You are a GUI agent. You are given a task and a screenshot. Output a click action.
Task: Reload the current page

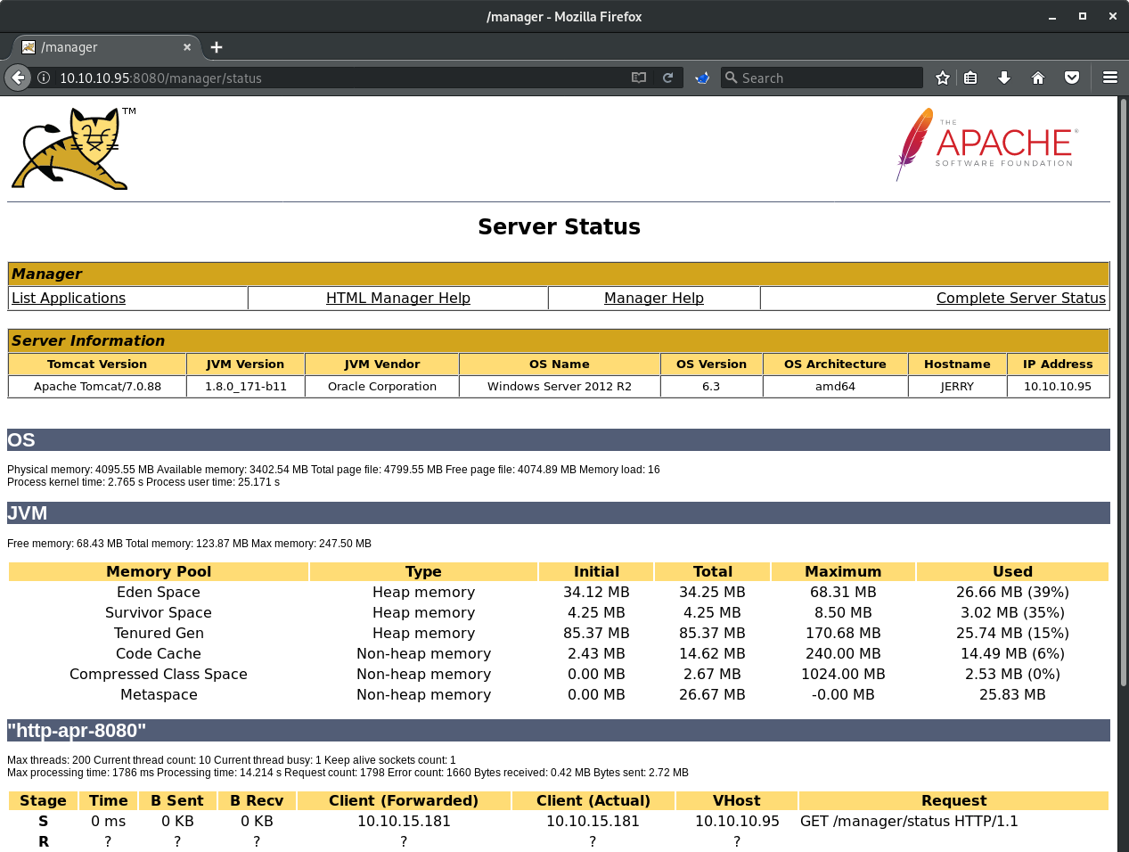pyautogui.click(x=667, y=78)
